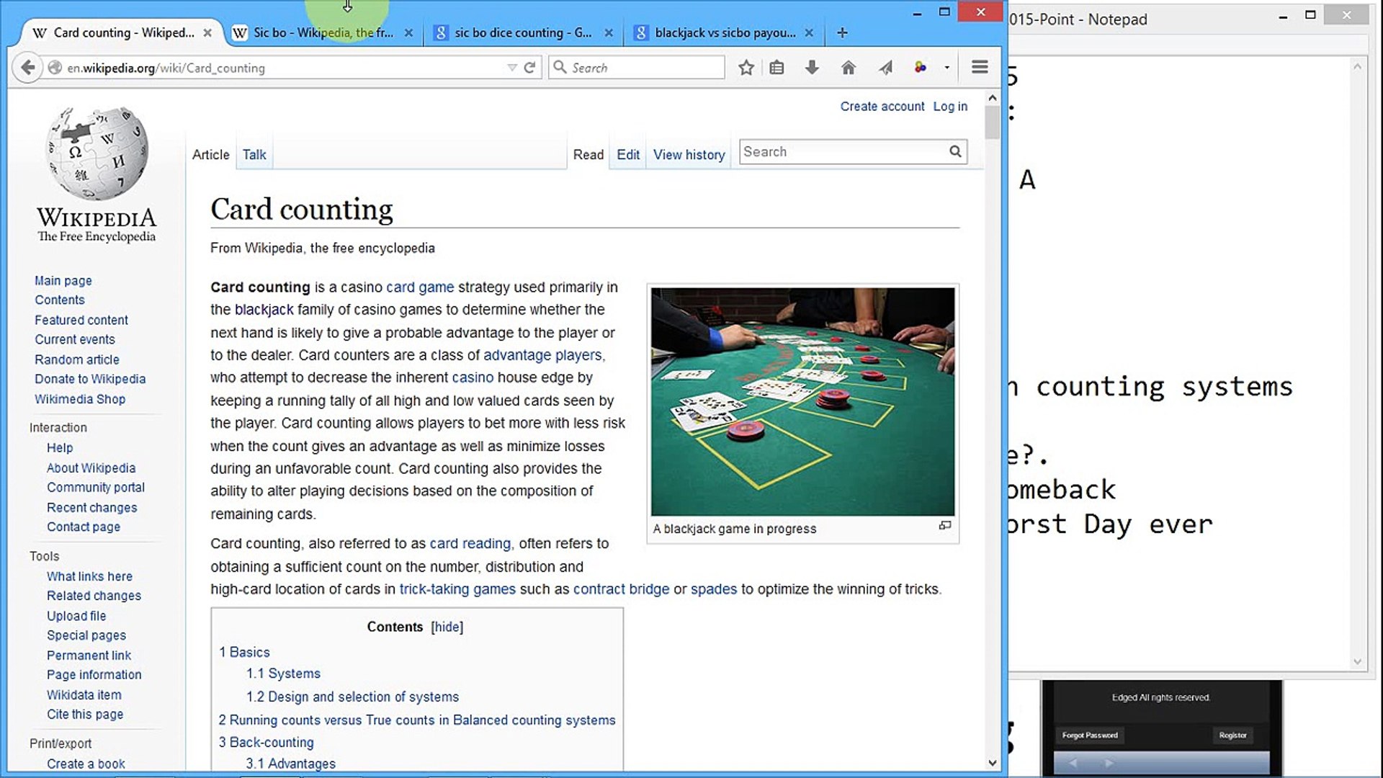Open the Firefox hamburger menu

tap(980, 67)
